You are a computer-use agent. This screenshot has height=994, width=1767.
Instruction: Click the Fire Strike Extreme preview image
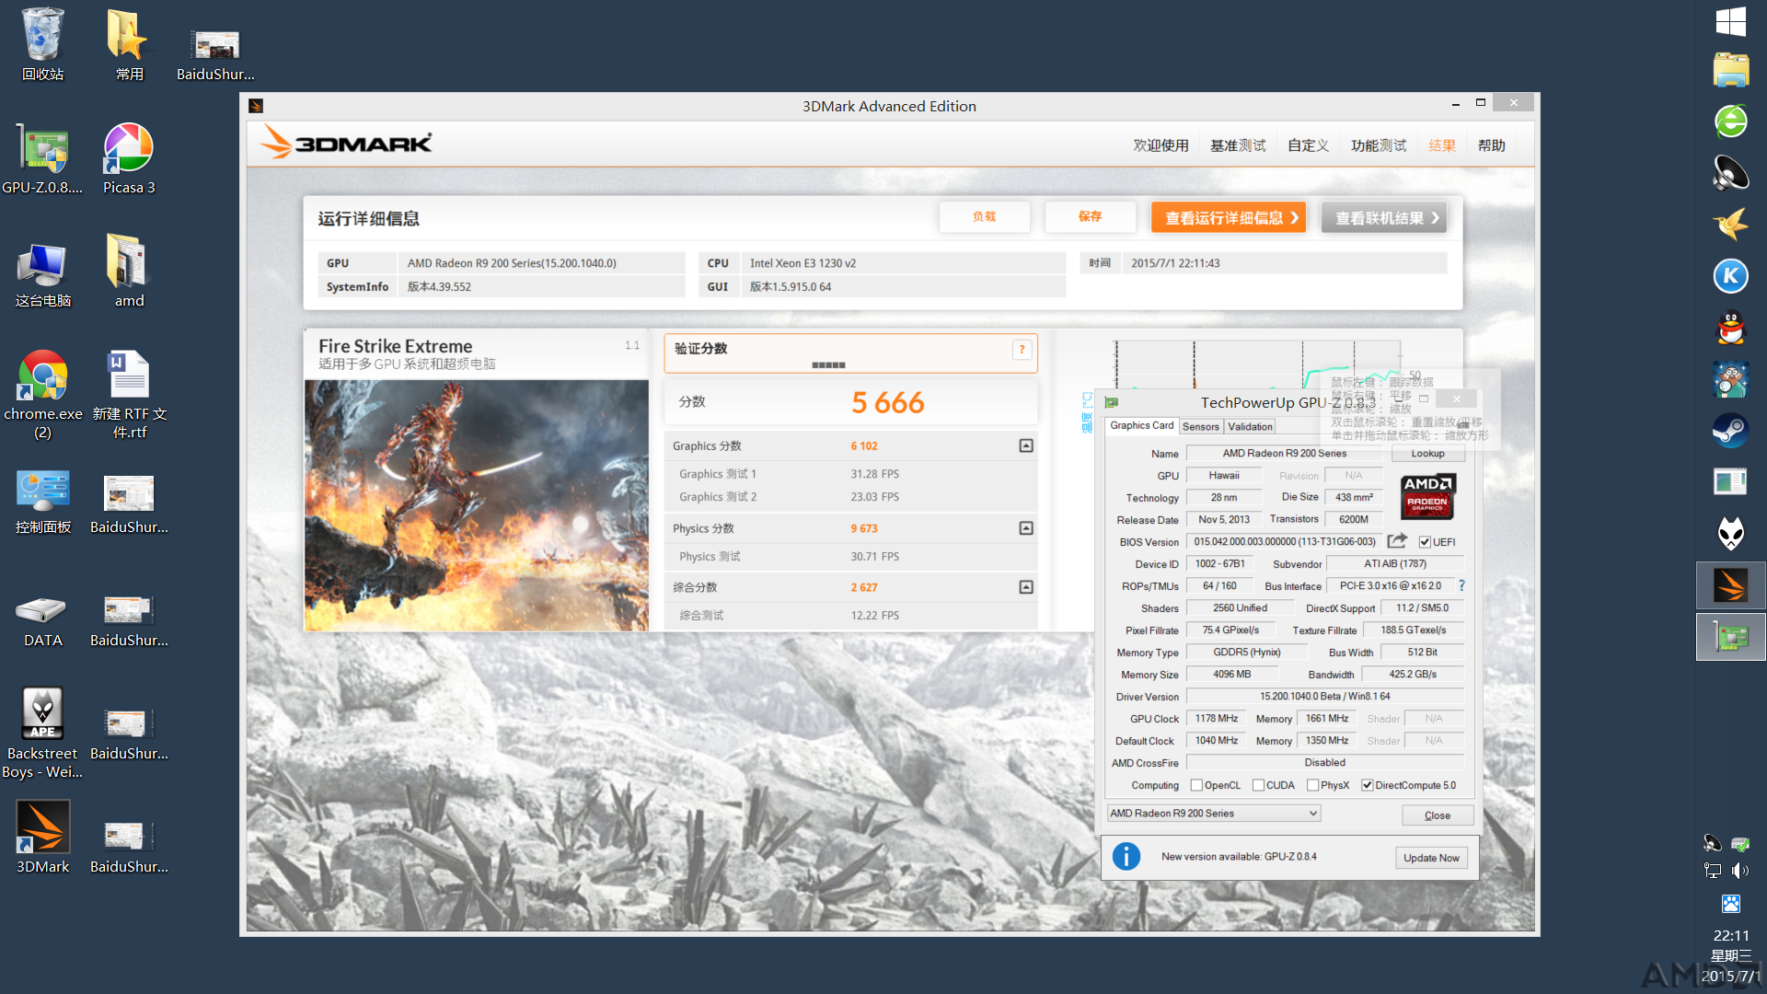pos(477,505)
